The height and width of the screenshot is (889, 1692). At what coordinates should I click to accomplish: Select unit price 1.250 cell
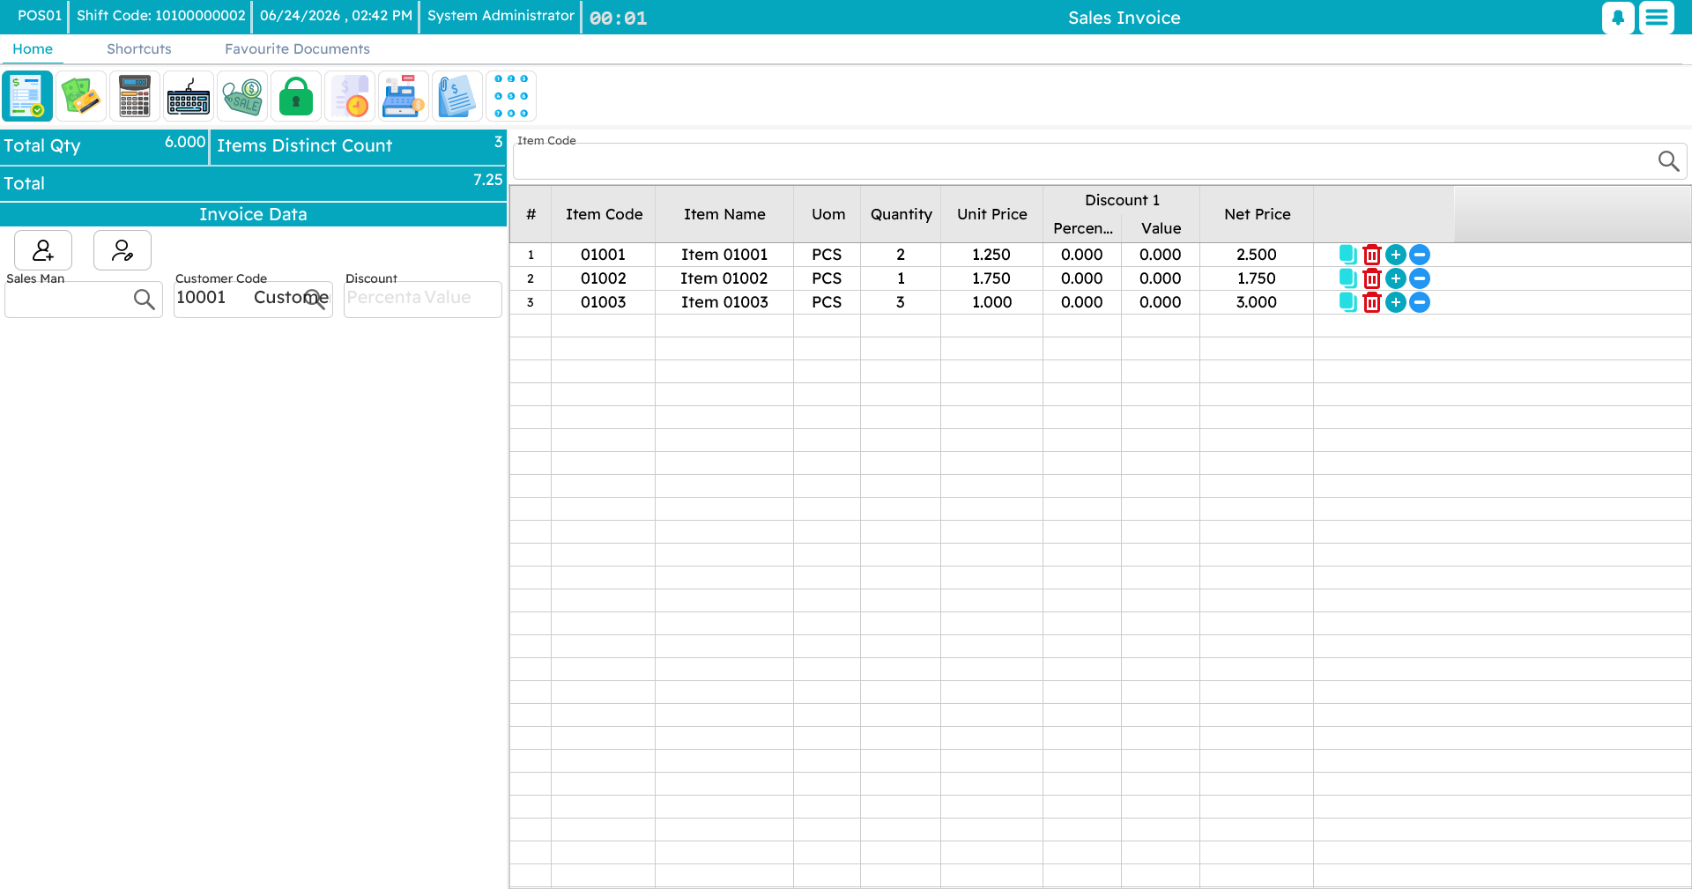point(991,255)
